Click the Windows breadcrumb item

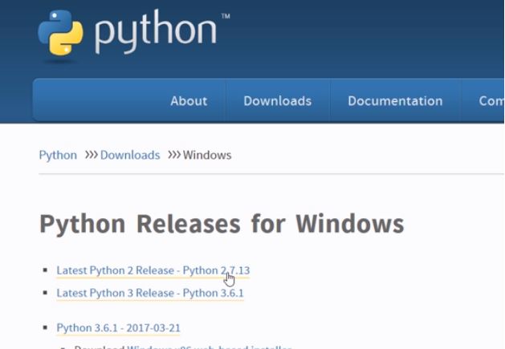pyautogui.click(x=207, y=155)
